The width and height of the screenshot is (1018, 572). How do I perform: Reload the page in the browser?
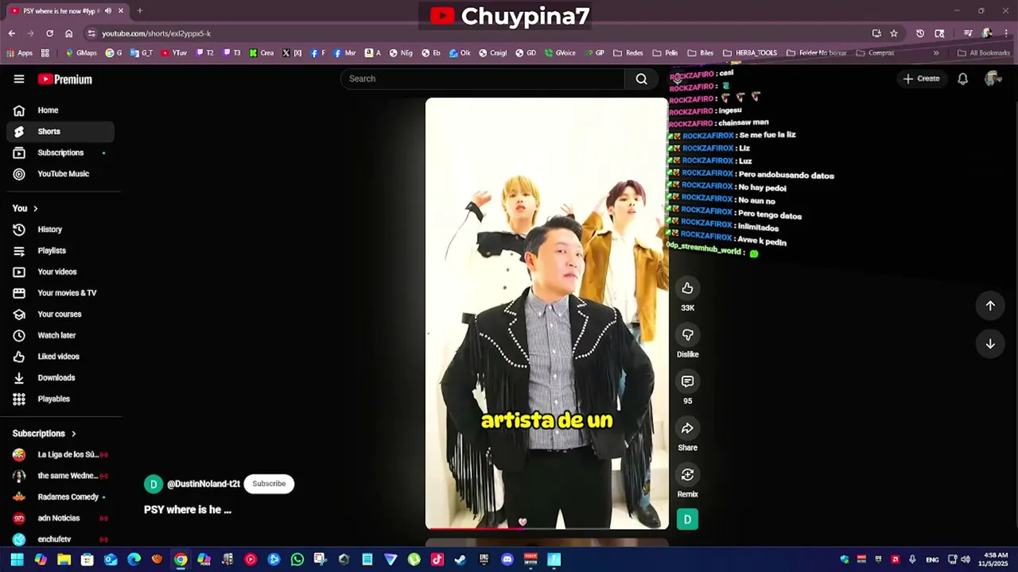click(49, 33)
